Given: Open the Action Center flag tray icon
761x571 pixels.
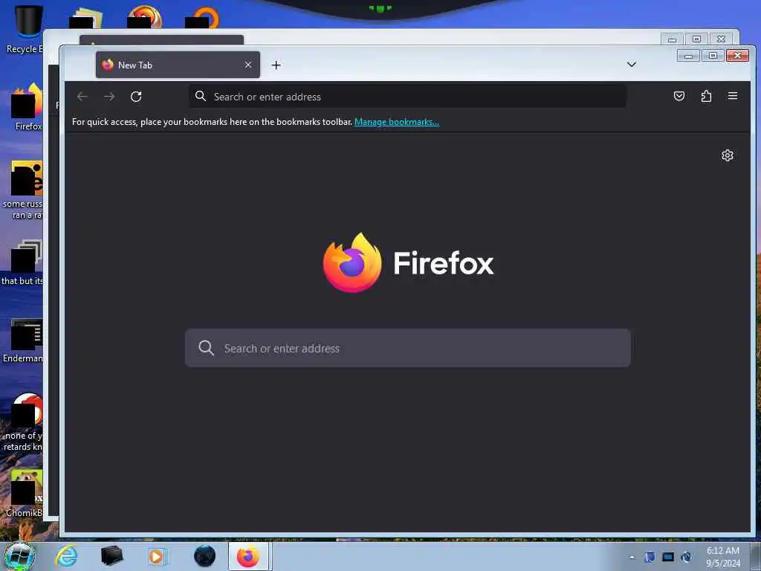Looking at the screenshot, I should click(x=650, y=557).
